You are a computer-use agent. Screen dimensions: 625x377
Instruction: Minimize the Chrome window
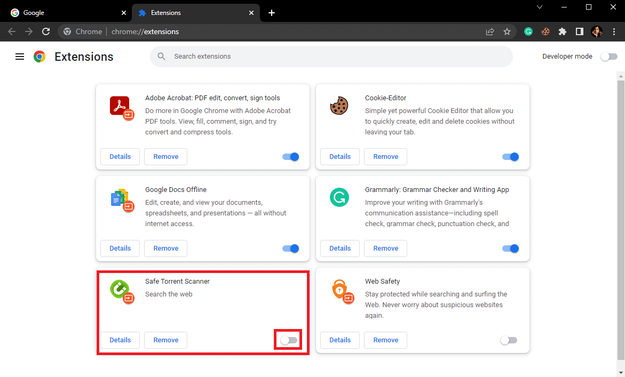pyautogui.click(x=564, y=7)
